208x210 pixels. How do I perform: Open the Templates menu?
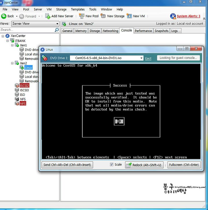pyautogui.click(x=78, y=9)
